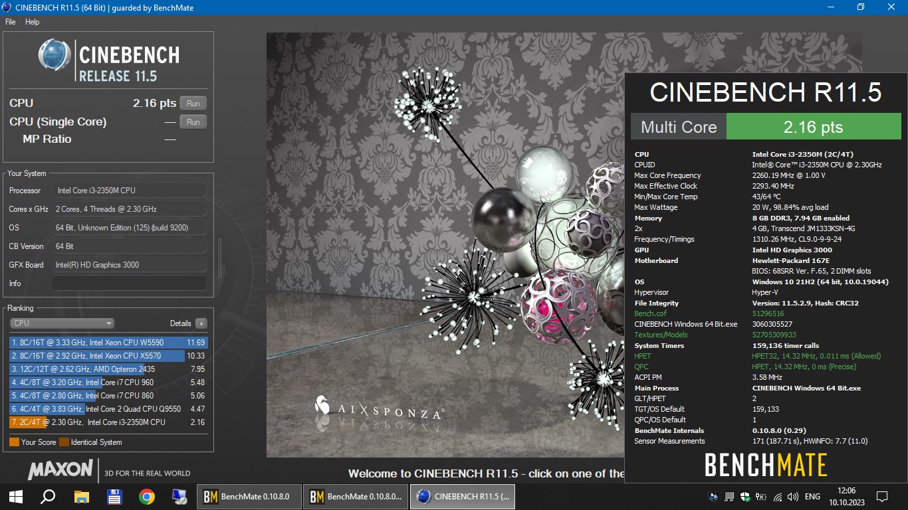Click the empty Info input field
Viewport: 908px width, 510px height.
pyautogui.click(x=129, y=284)
